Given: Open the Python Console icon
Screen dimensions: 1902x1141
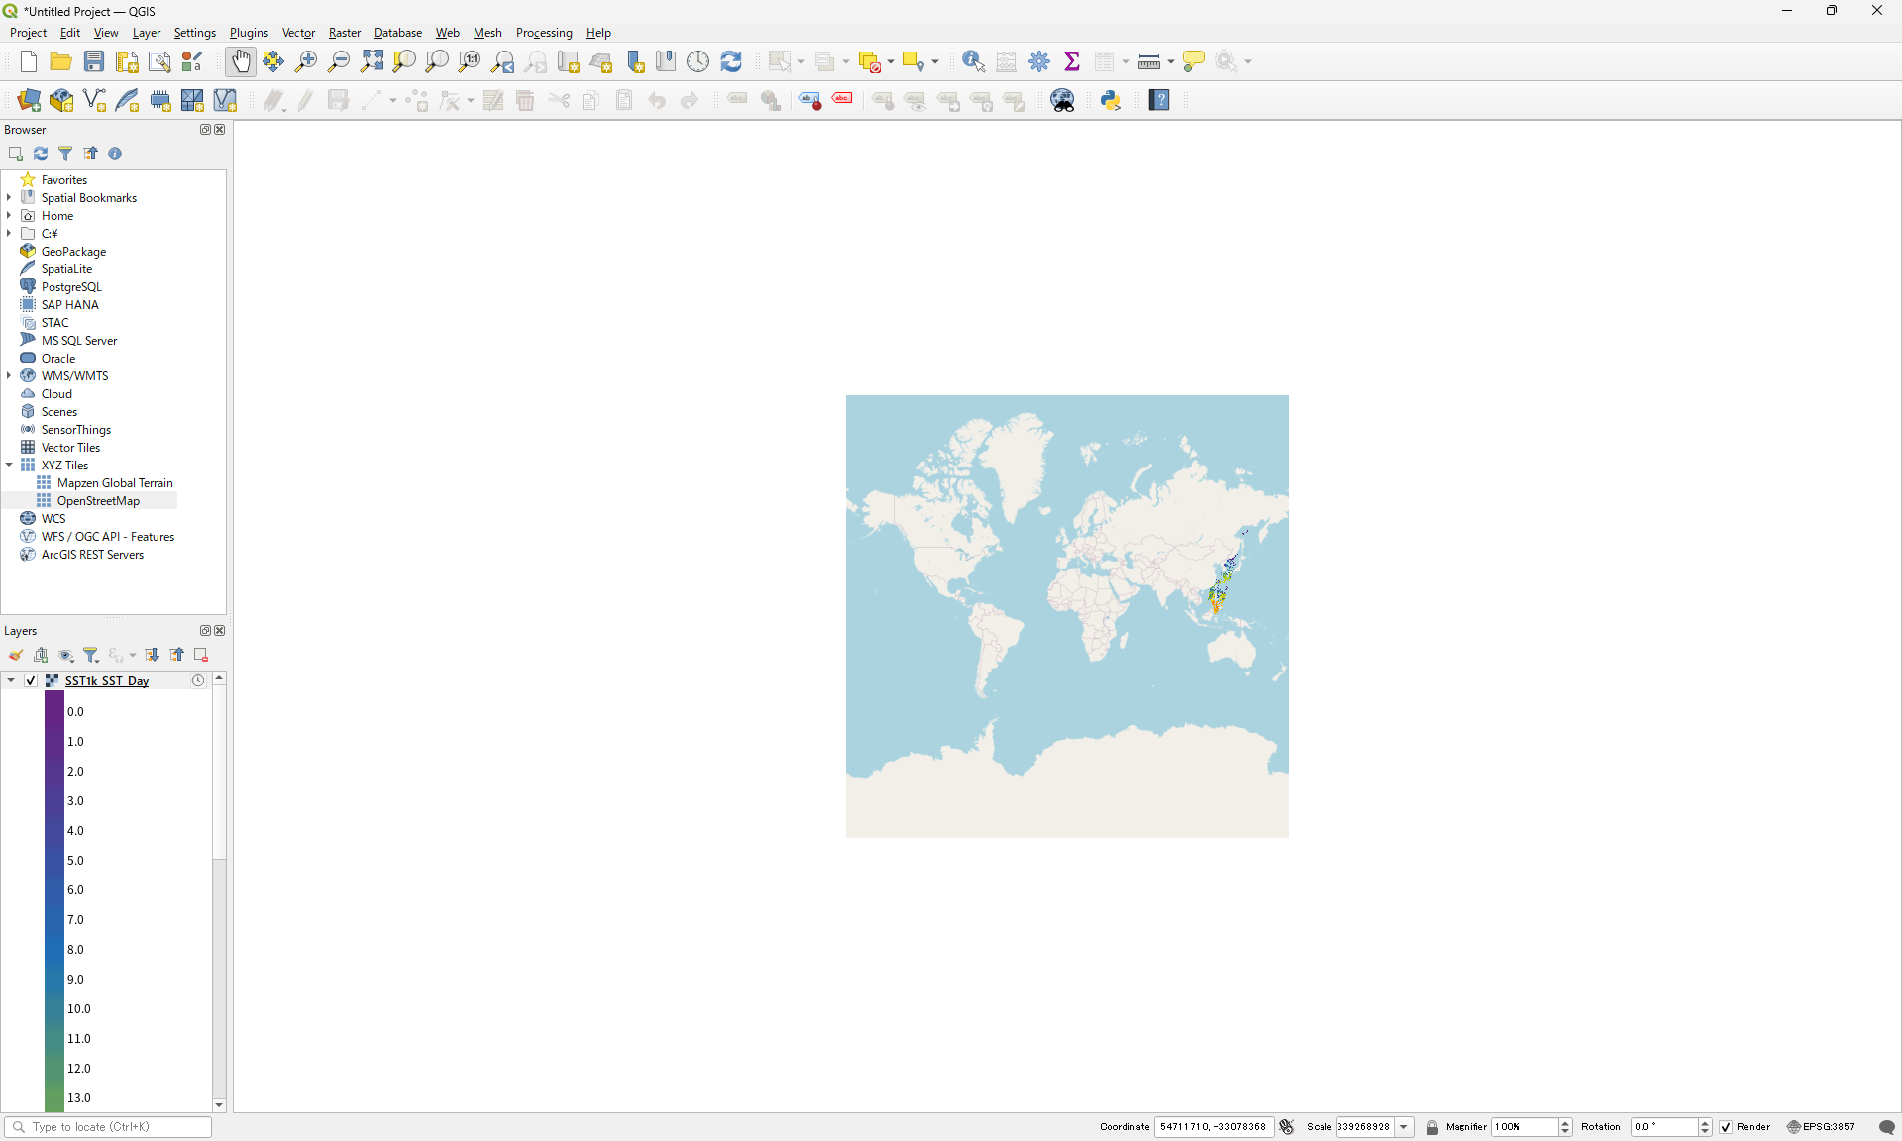Looking at the screenshot, I should tap(1110, 100).
